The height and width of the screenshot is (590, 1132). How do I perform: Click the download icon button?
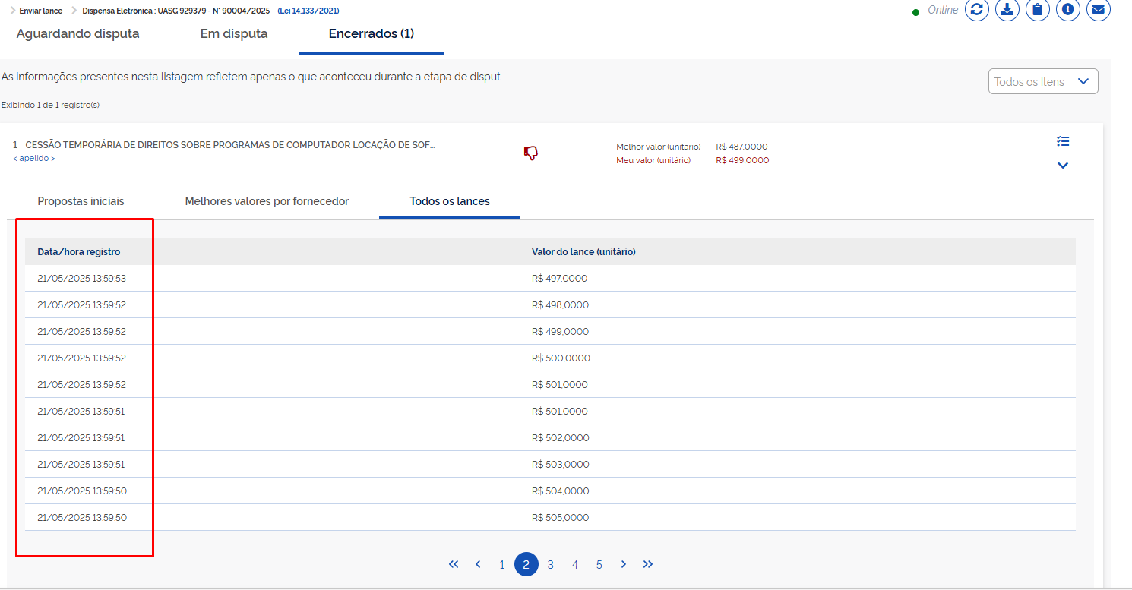click(x=1007, y=10)
